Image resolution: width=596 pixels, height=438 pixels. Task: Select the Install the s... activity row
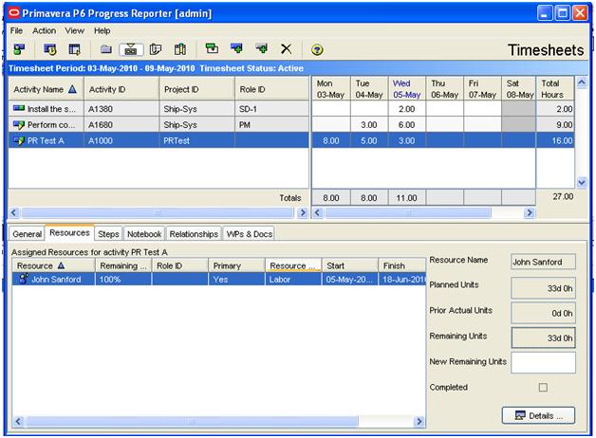158,109
